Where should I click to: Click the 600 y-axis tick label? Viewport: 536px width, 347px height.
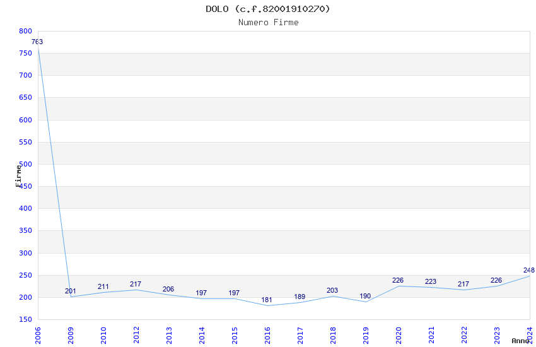26,120
